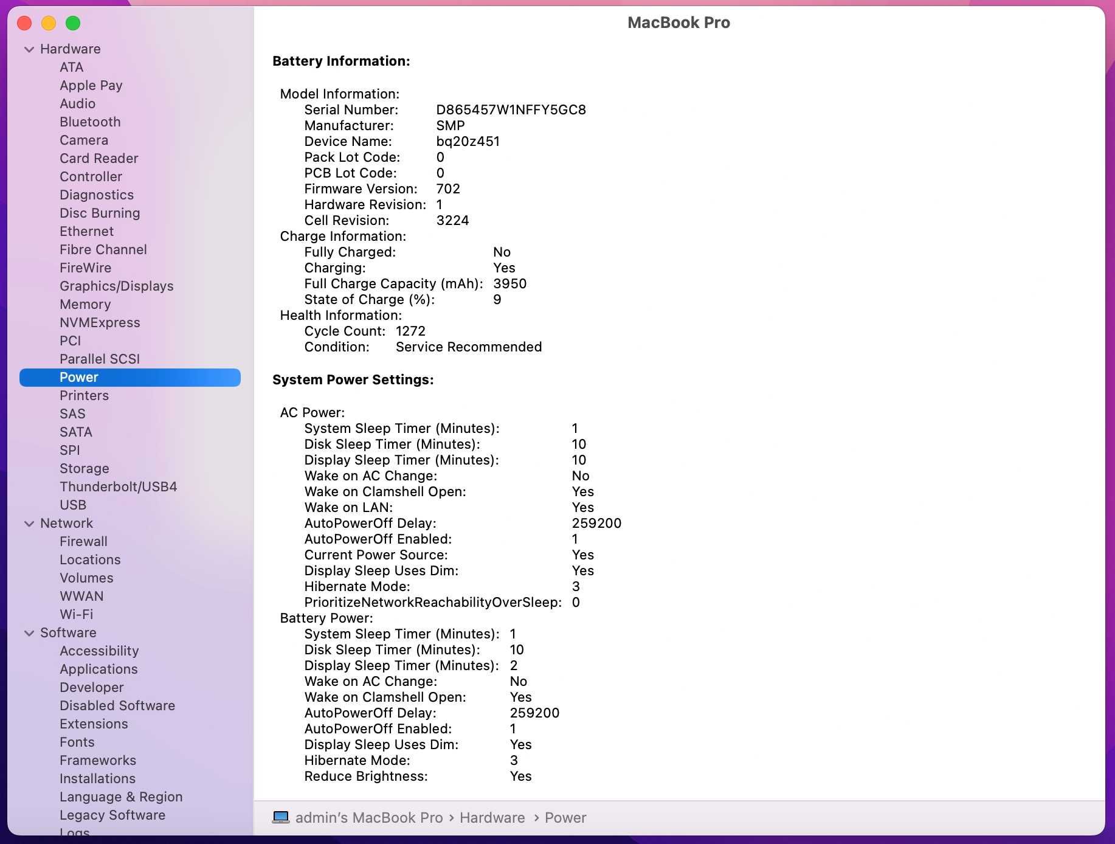Select NVMExpress in the sidebar
The width and height of the screenshot is (1115, 844).
coord(100,323)
